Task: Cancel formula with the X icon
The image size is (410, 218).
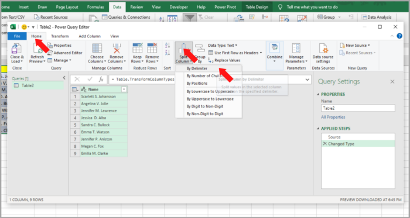Action: (77, 79)
